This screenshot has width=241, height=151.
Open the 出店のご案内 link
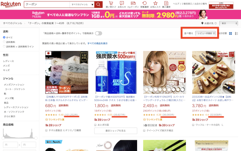point(201,4)
